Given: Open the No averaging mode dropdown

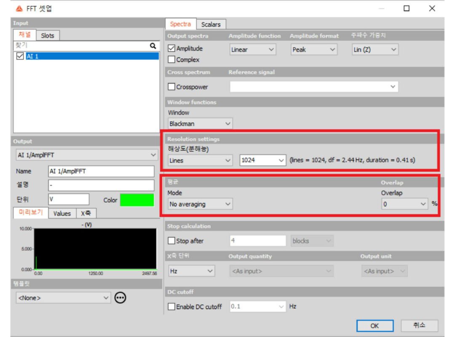Looking at the screenshot, I should [200, 204].
